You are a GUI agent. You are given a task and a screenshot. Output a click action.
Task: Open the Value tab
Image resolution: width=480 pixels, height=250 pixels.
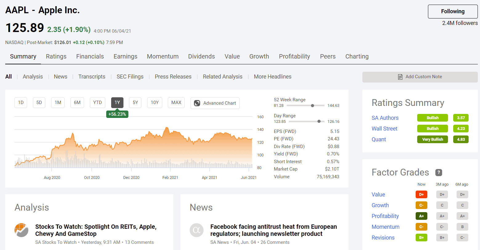[x=232, y=56]
